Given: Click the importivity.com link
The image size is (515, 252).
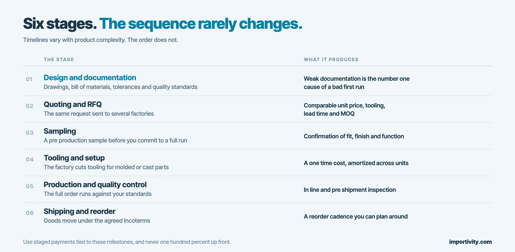Looking at the screenshot, I should (x=470, y=242).
